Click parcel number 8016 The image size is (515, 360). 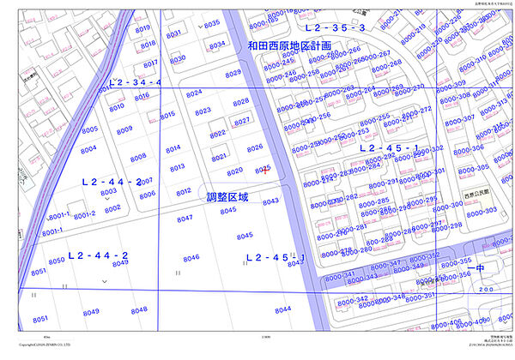coord(142,97)
